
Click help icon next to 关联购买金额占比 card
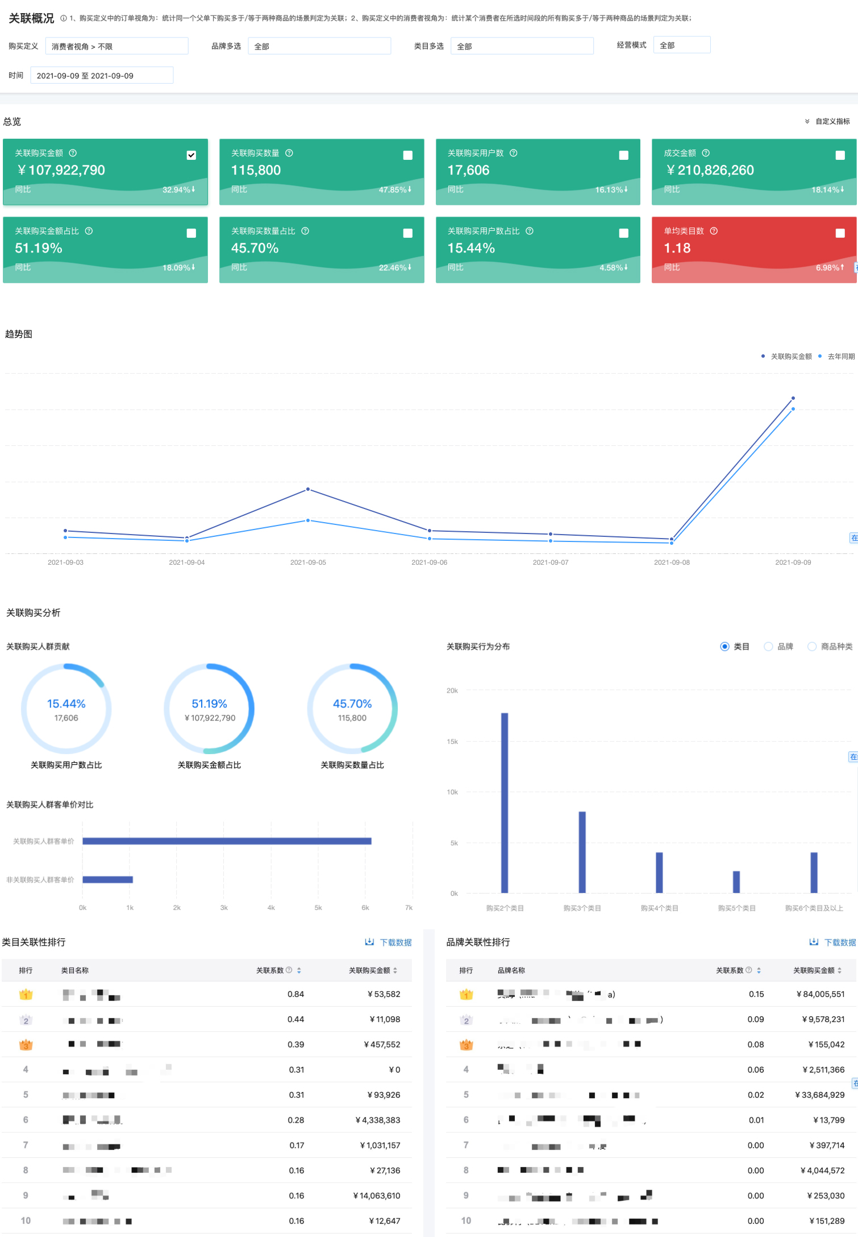tap(89, 231)
